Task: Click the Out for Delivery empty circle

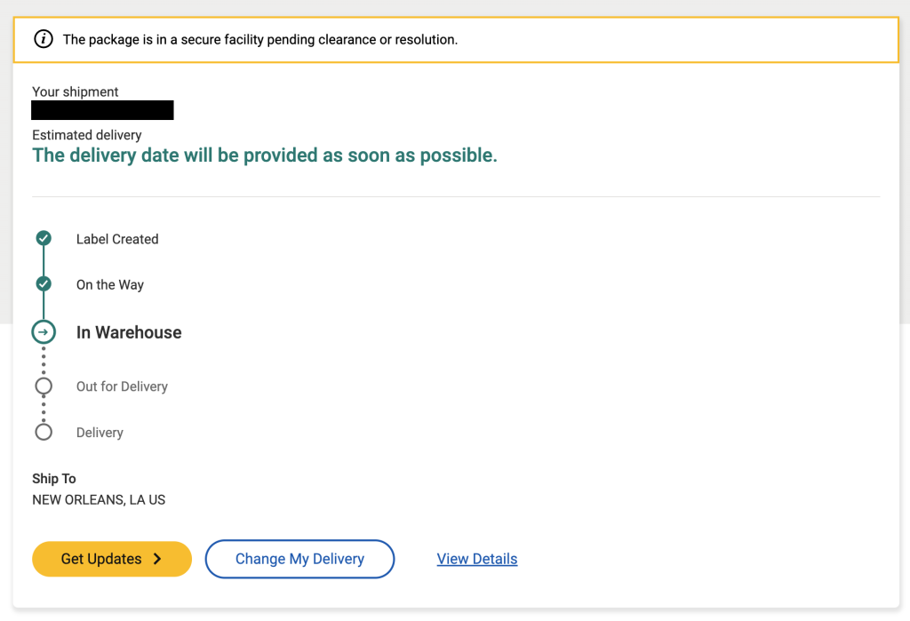Action: pyautogui.click(x=44, y=386)
